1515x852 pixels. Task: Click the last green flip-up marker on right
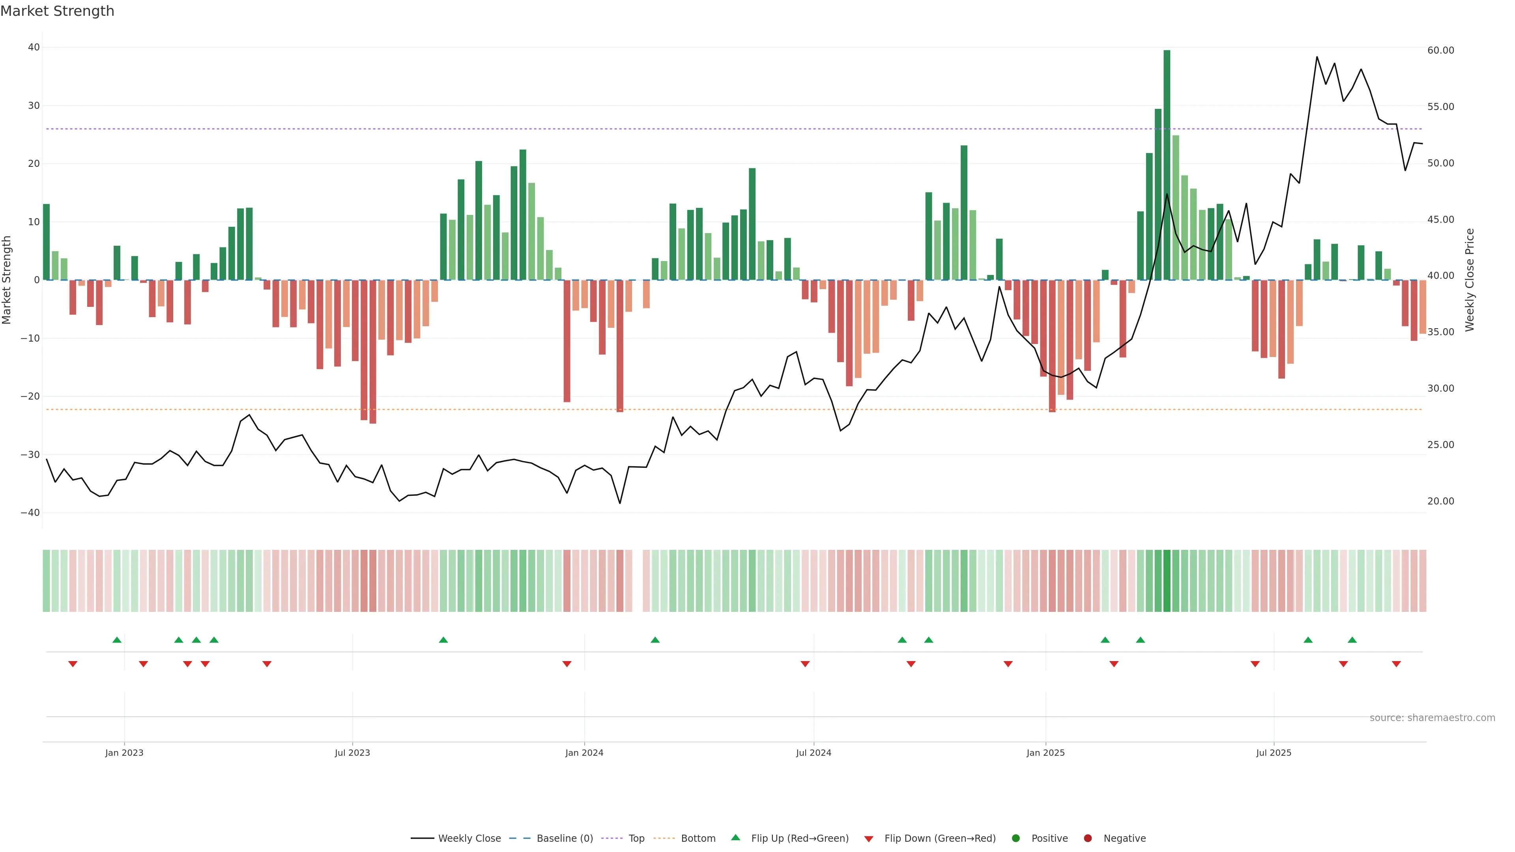click(1352, 640)
